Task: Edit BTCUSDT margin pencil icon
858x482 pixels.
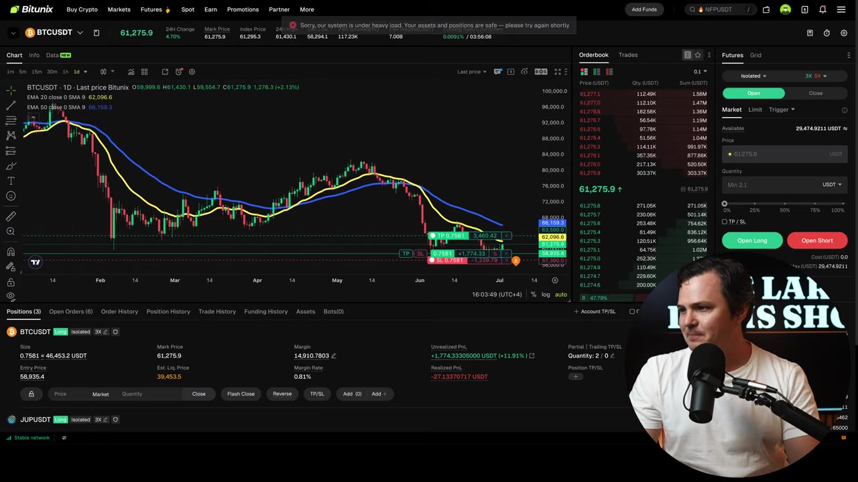Action: click(x=333, y=356)
